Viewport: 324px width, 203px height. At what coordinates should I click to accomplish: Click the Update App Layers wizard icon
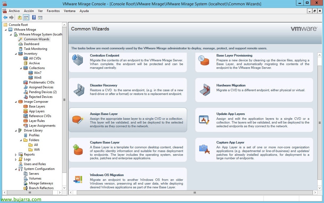tap(204, 120)
